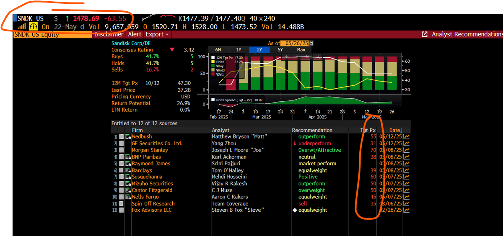503x236 pixels.
Task: Tick the checkbox for the Wedbush row
Action: (122, 136)
